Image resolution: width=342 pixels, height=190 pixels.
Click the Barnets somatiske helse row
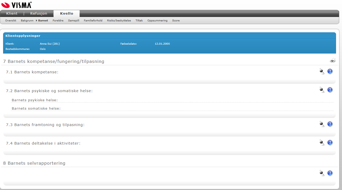tap(172, 108)
